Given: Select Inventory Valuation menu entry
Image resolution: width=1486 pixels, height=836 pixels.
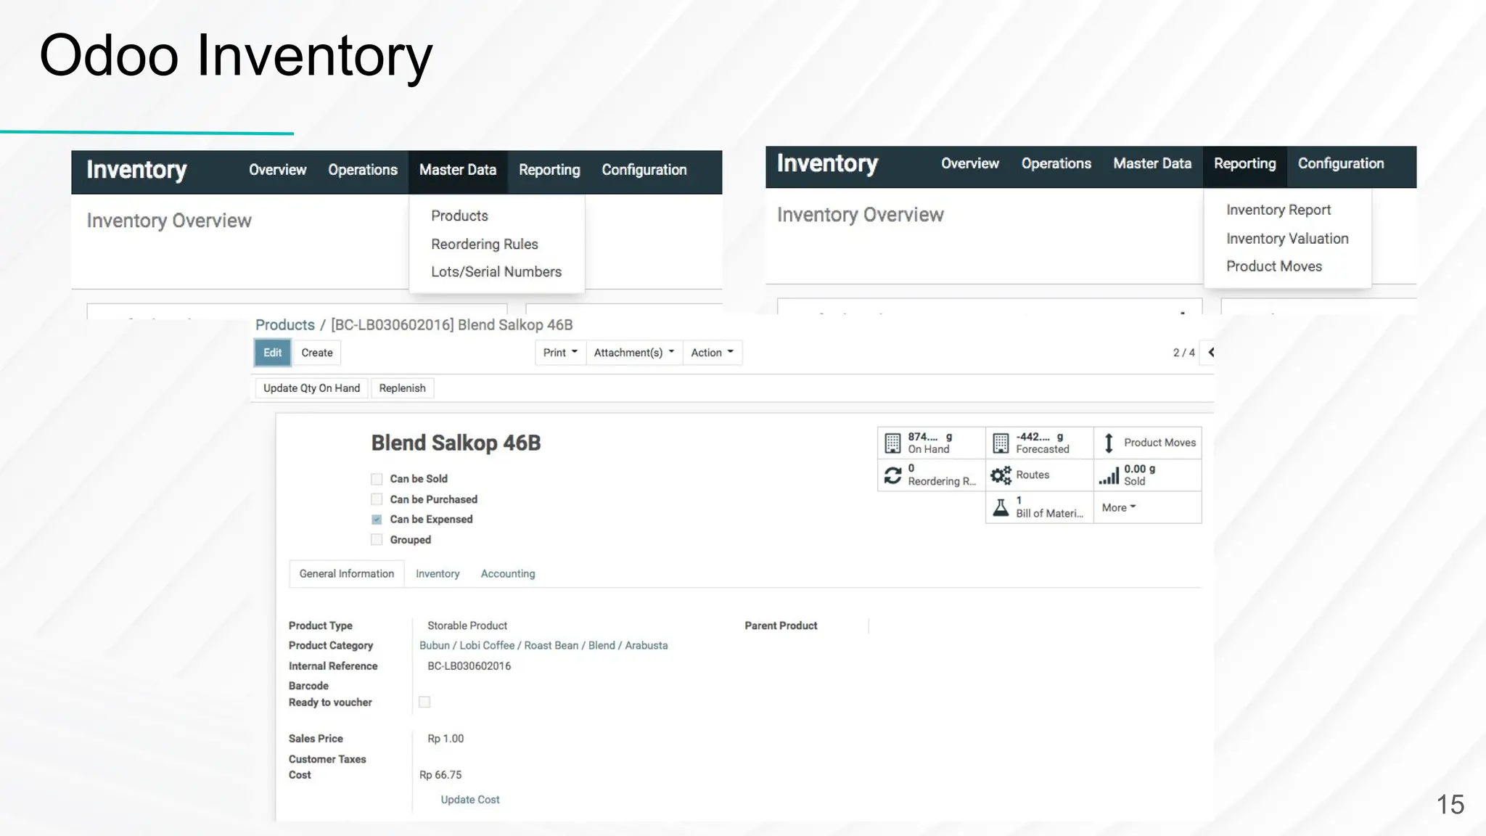Looking at the screenshot, I should (x=1287, y=239).
